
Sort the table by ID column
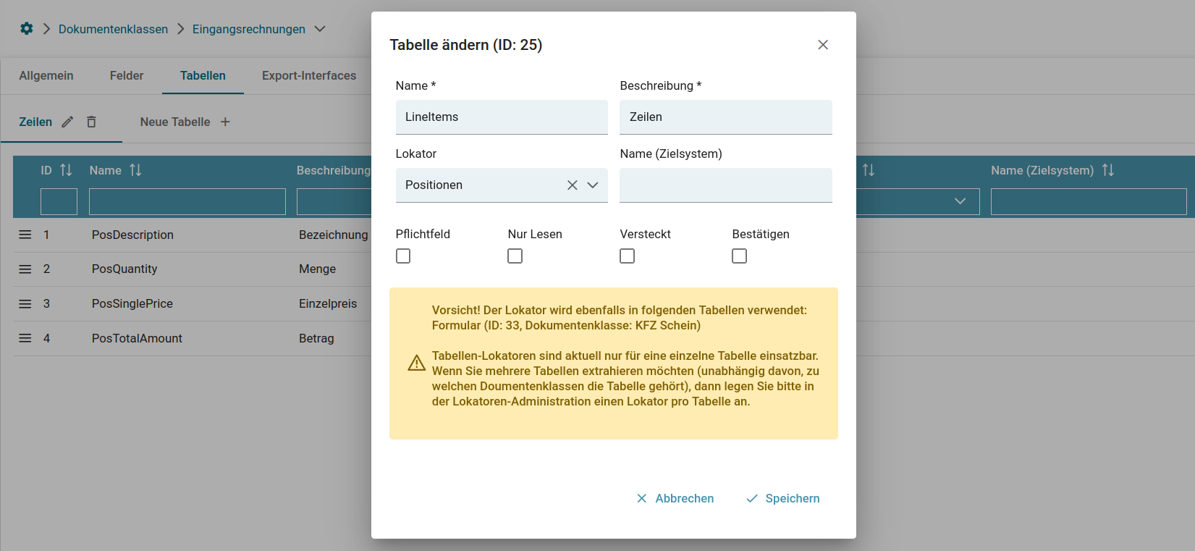tap(66, 170)
